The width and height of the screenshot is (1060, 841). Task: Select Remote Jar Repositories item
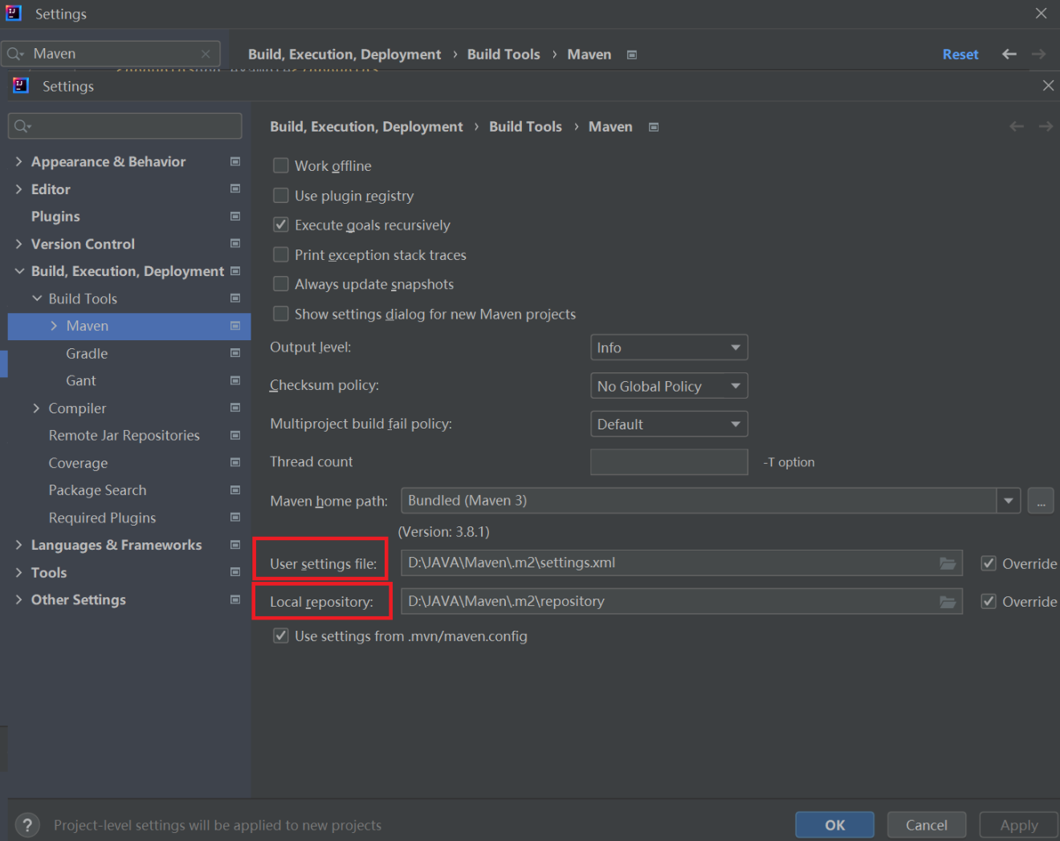click(124, 435)
